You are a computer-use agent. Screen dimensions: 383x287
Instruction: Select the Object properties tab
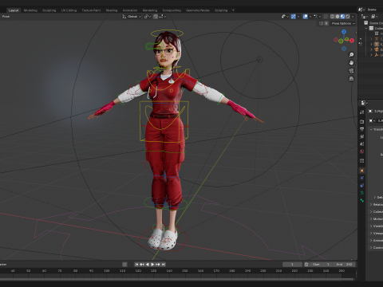coord(361,171)
